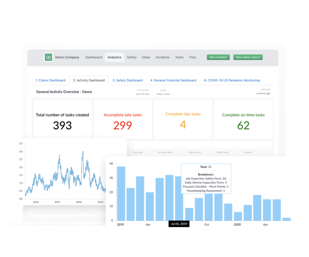The height and width of the screenshot is (257, 309).
Task: Open the Time Range 'Last 90 days' selector
Action: click(x=144, y=94)
